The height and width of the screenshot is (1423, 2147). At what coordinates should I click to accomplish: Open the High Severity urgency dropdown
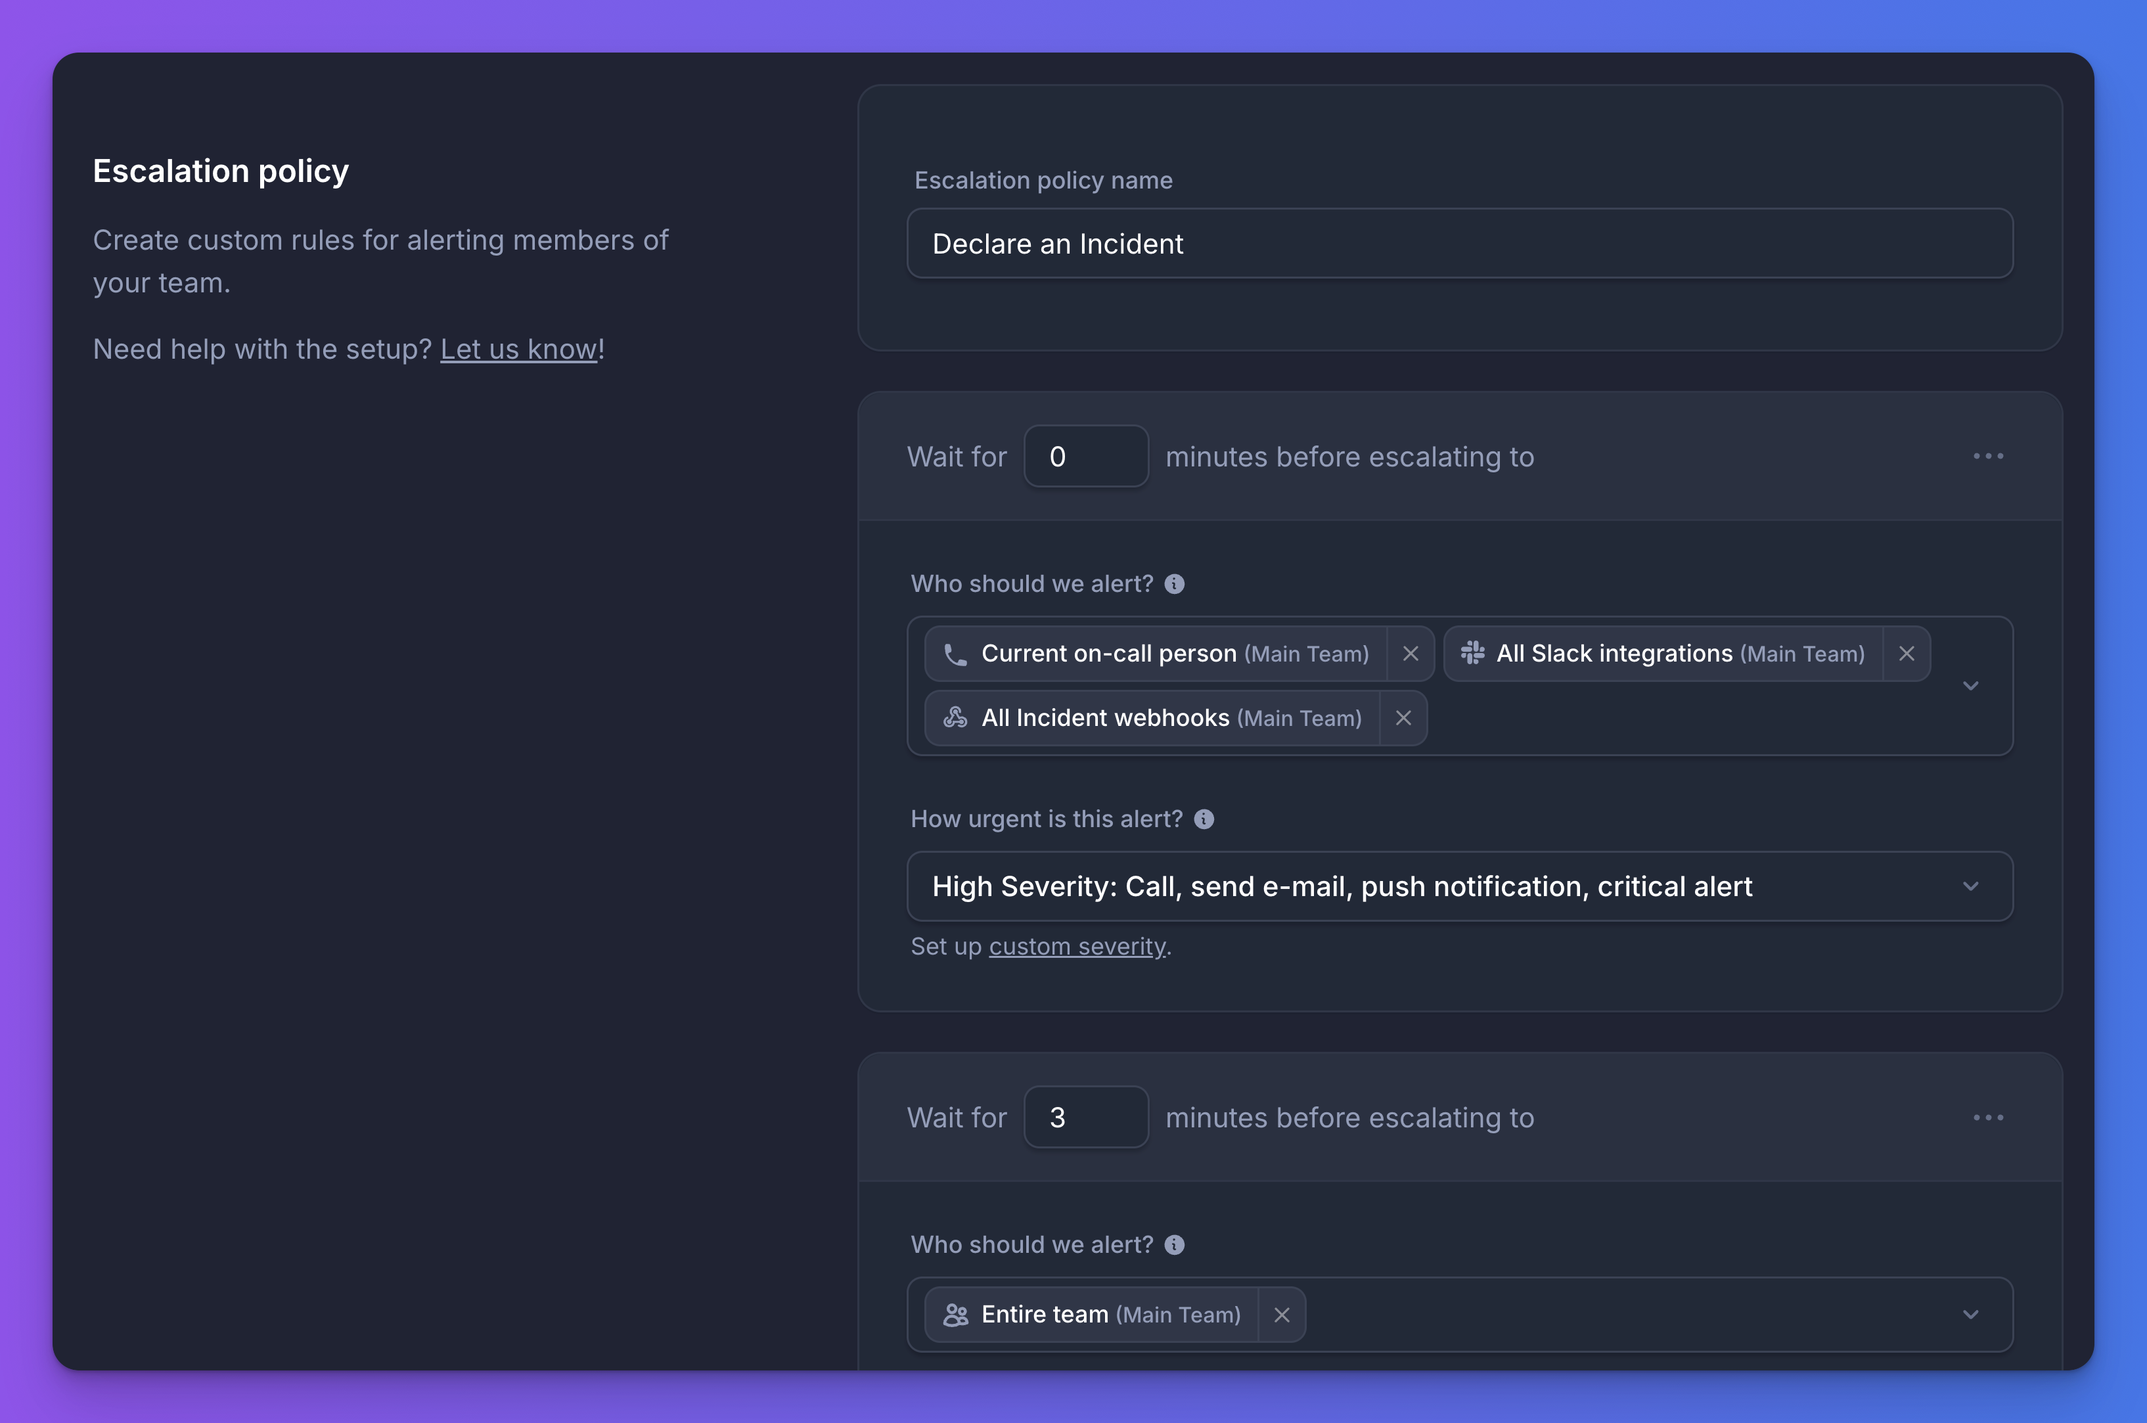[x=1970, y=887]
